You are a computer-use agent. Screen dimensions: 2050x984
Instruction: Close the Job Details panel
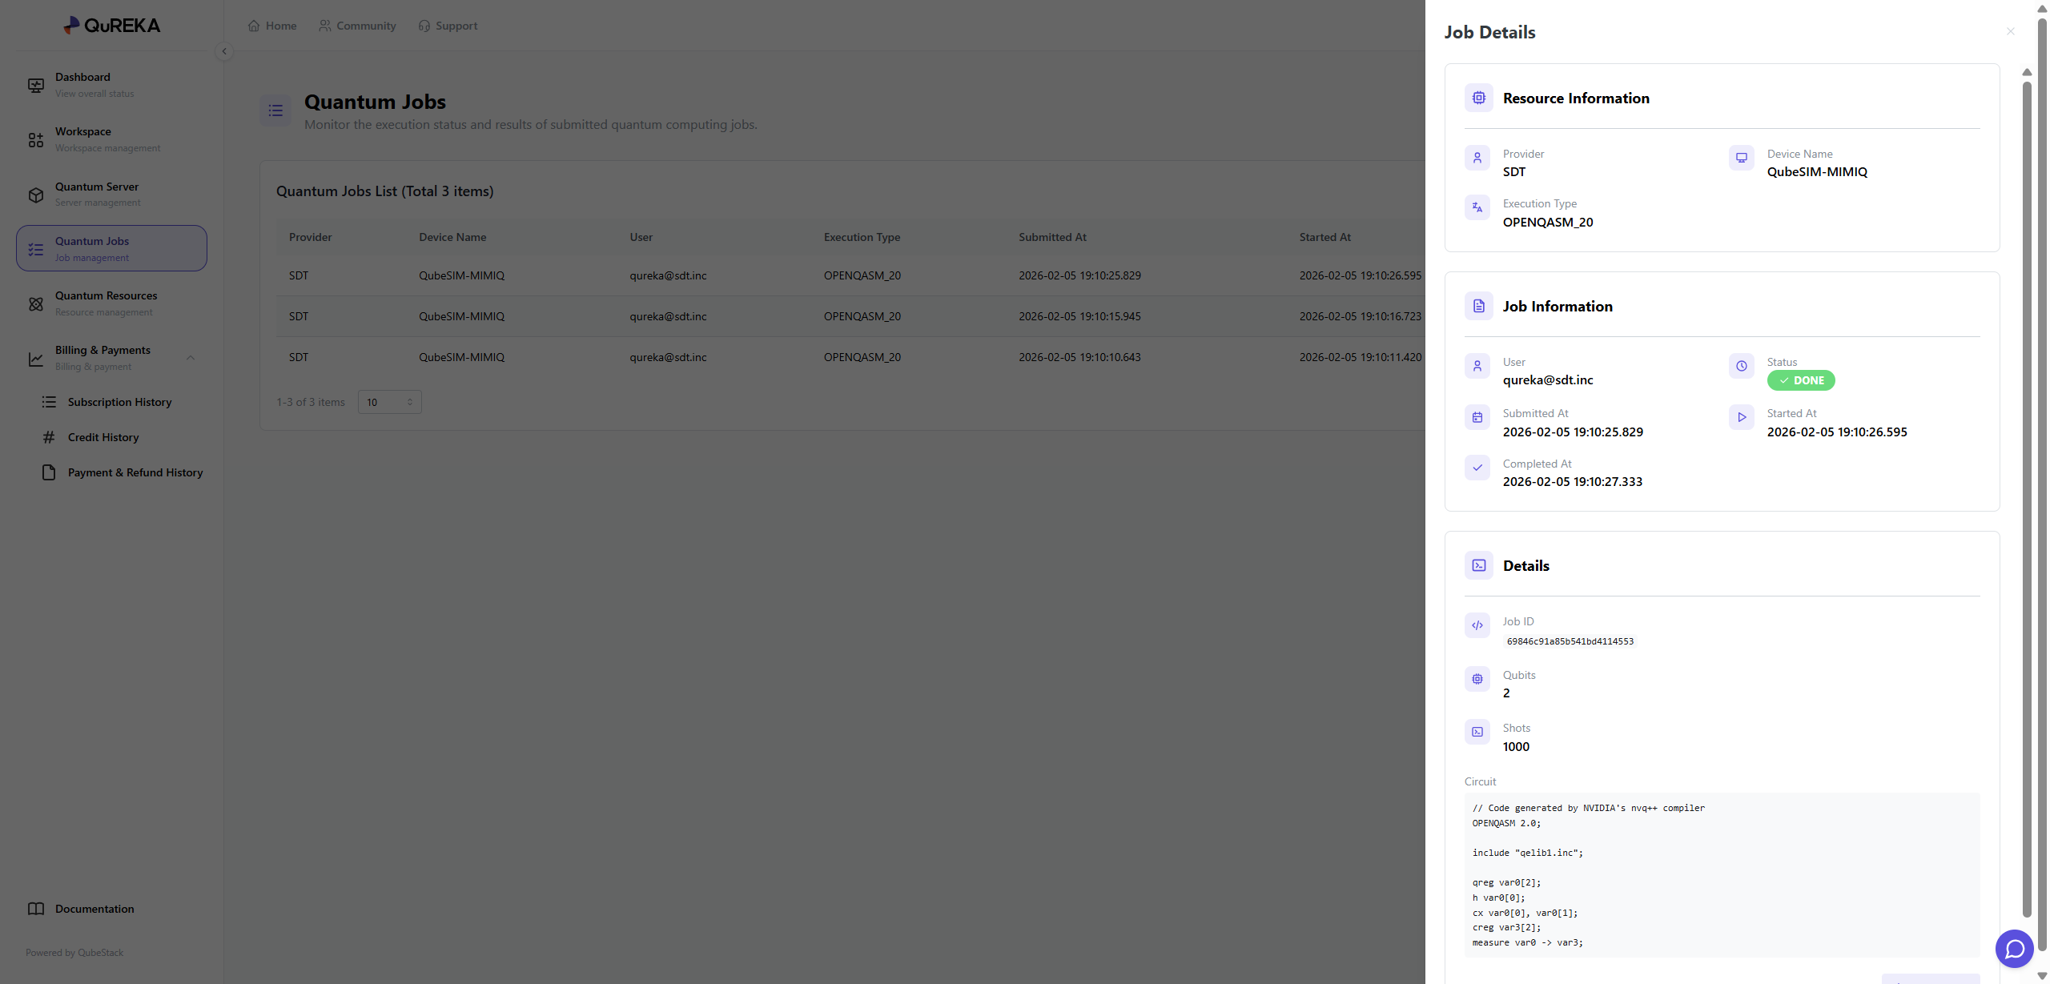(2010, 31)
